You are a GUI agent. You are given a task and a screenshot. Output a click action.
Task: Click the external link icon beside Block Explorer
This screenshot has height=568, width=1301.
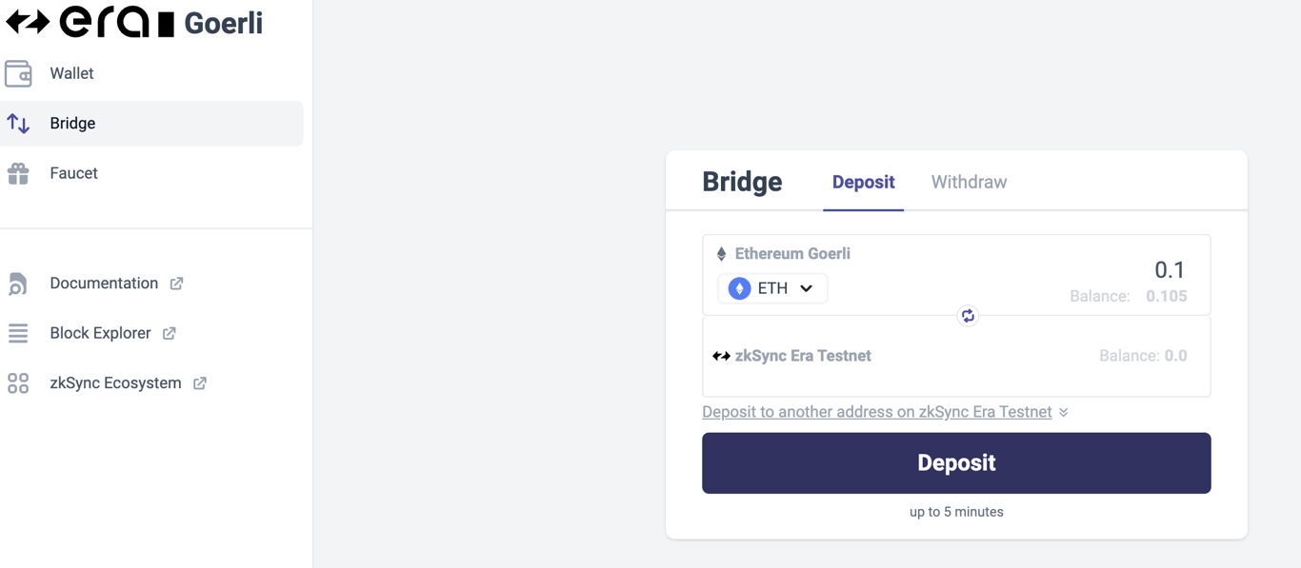170,333
